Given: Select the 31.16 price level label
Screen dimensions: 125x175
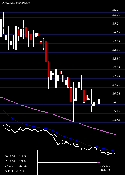Looking at the screenshot, I should (116, 85).
